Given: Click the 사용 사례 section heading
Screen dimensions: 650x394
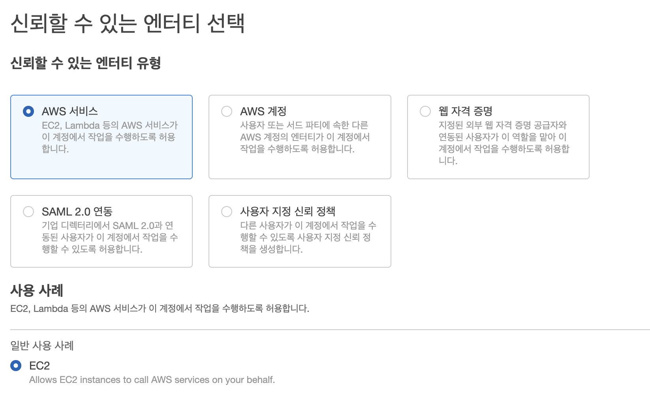Looking at the screenshot, I should click(x=37, y=291).
